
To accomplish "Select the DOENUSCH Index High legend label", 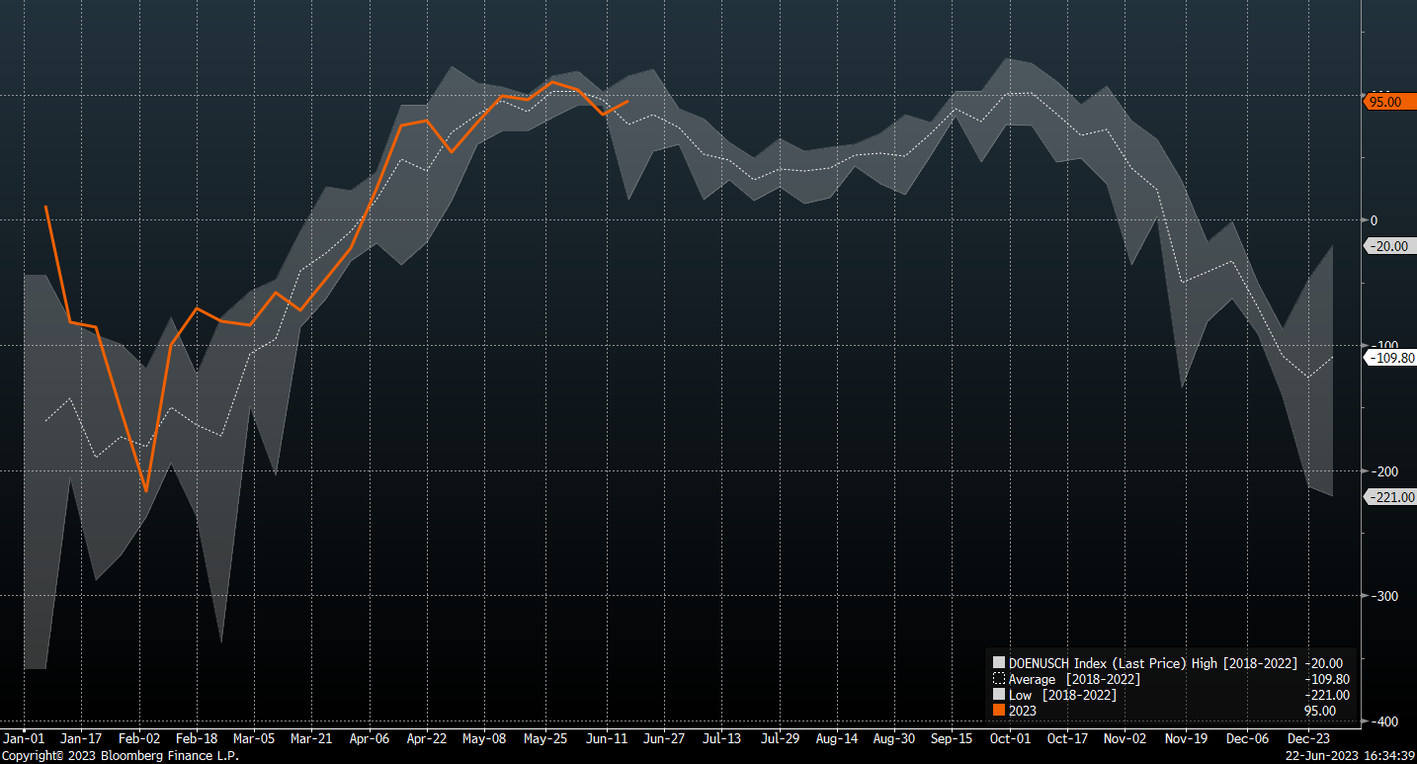I will (1153, 663).
